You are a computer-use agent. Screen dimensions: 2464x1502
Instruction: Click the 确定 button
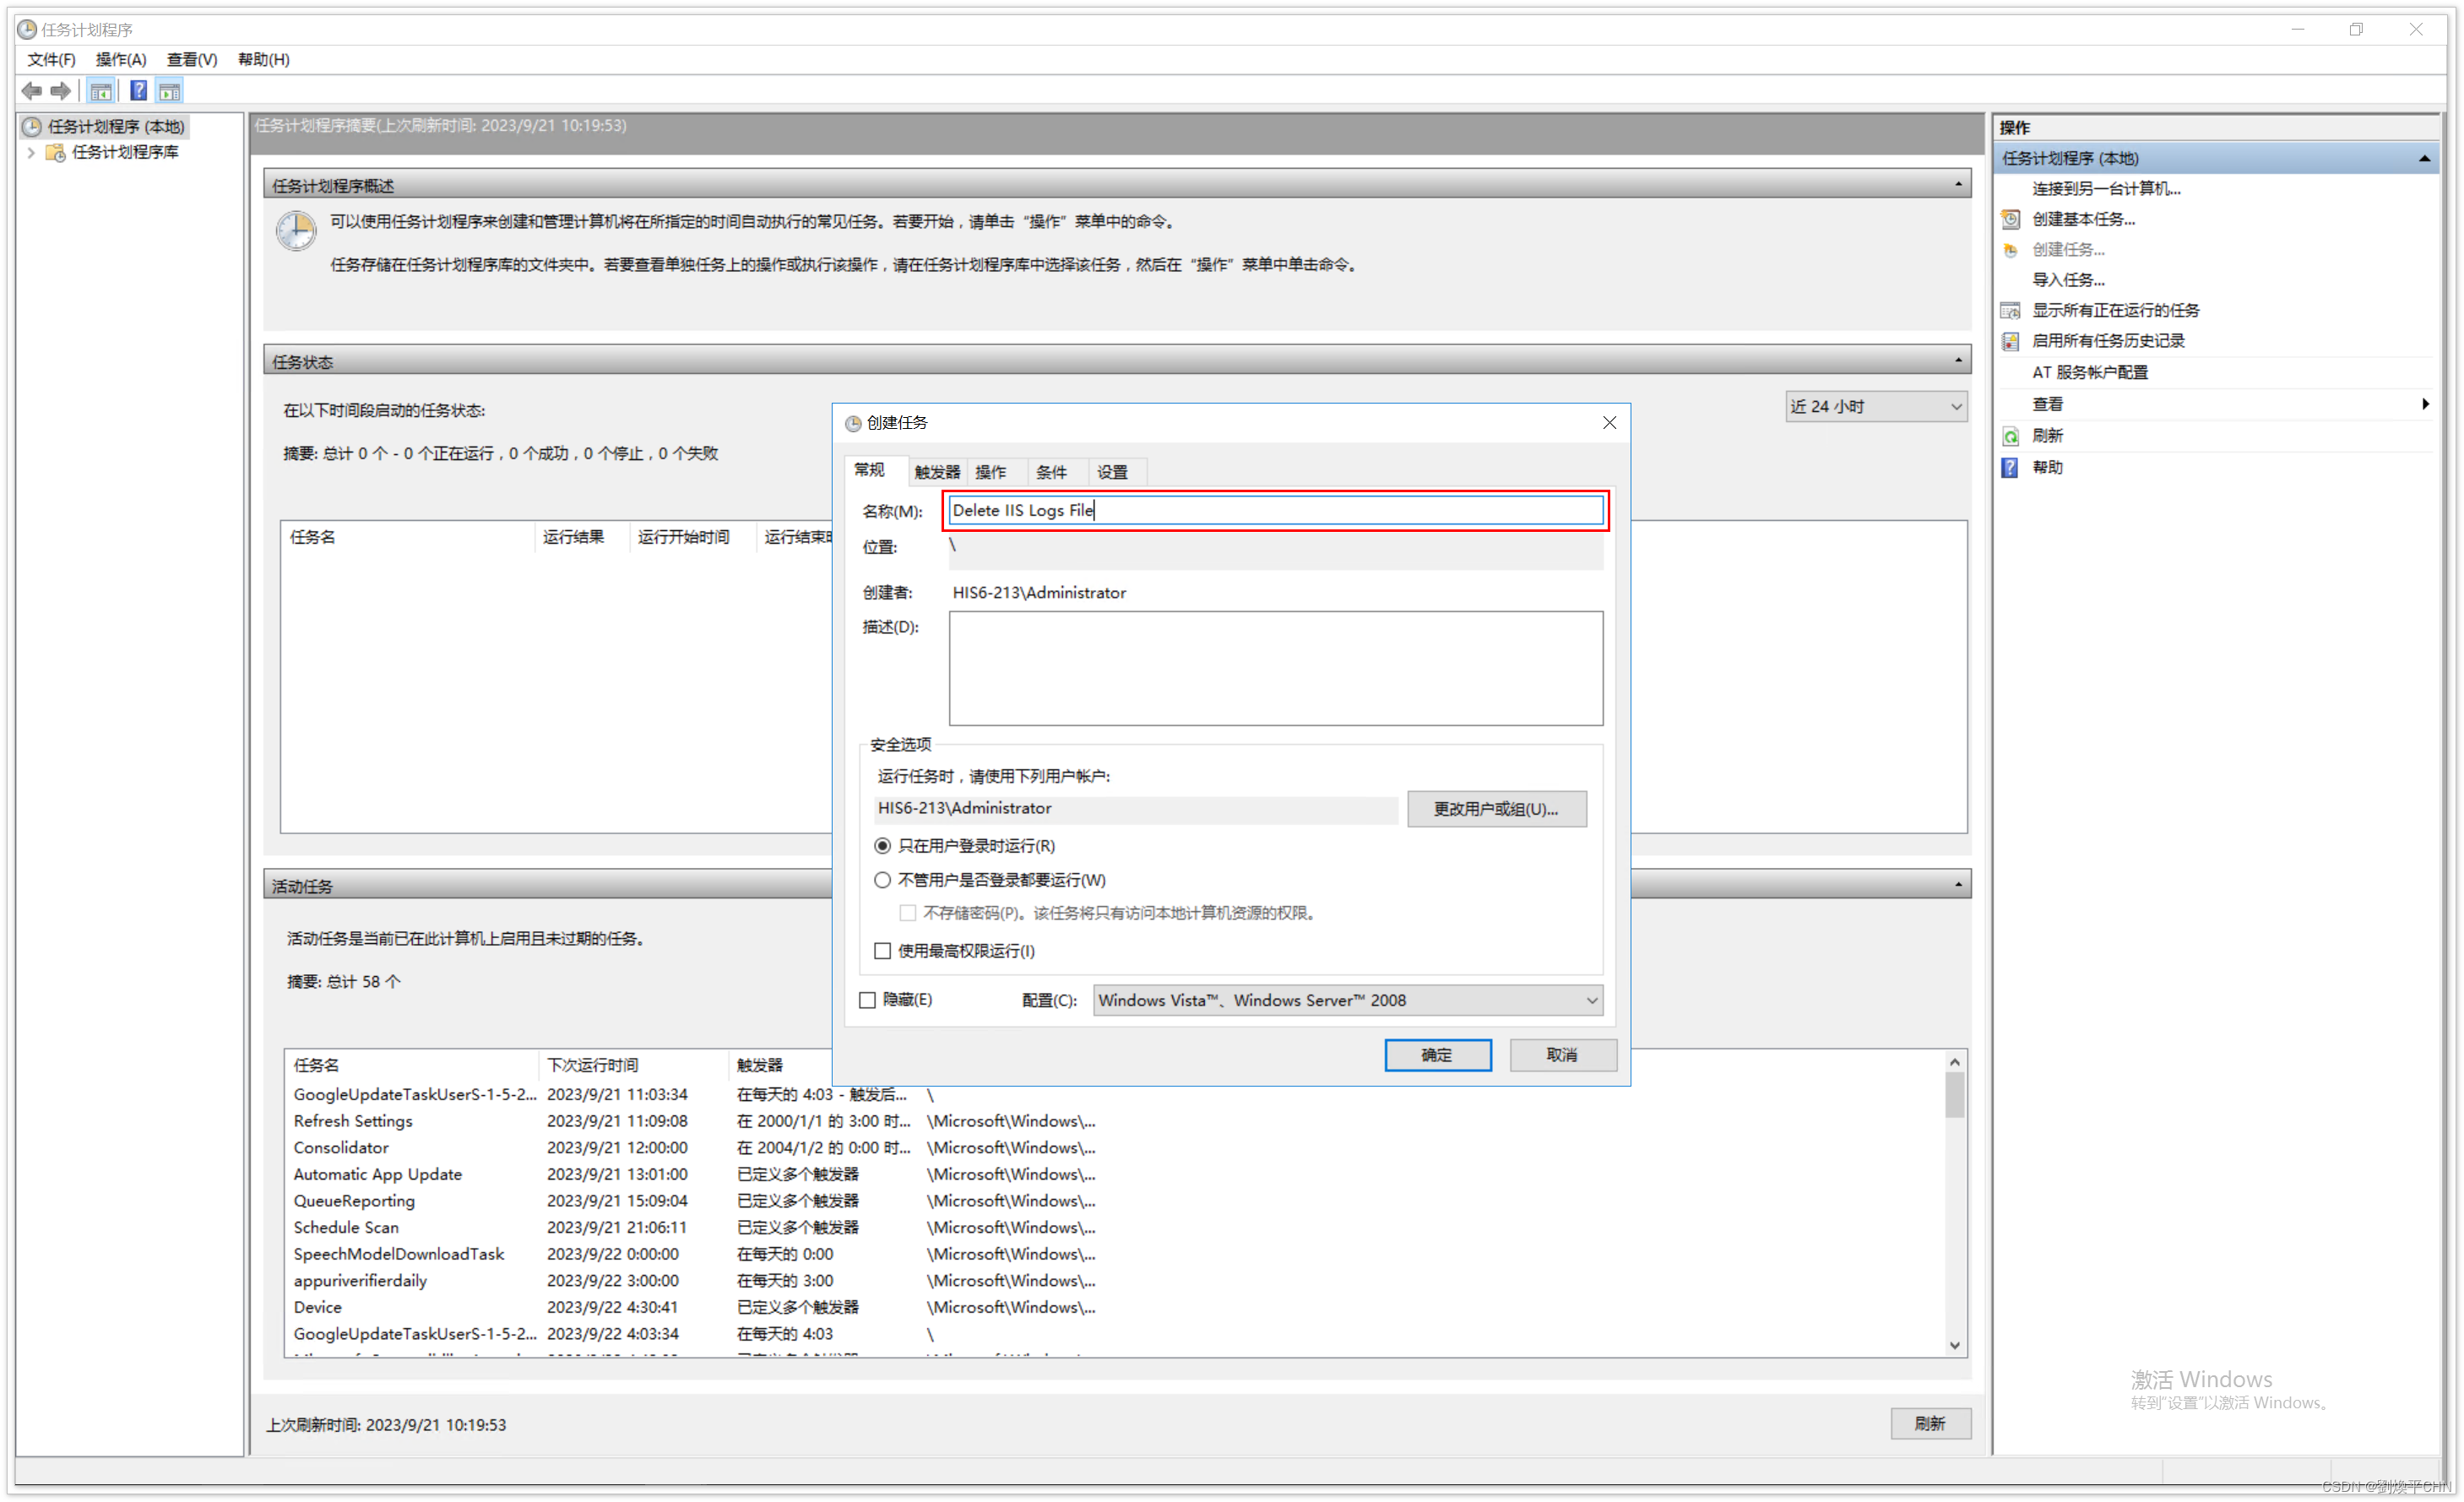[1437, 1055]
